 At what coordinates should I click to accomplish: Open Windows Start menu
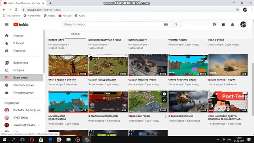click(x=4, y=140)
